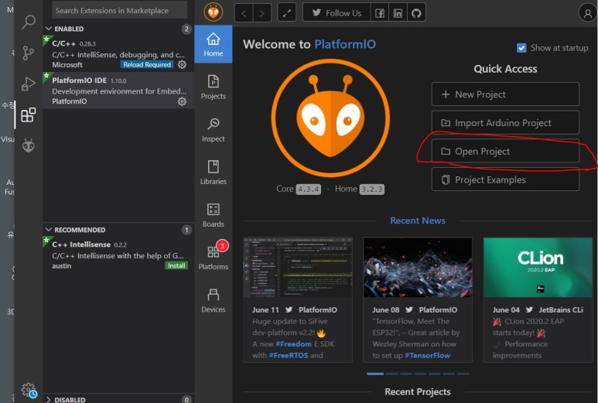Click the #FreeRTOS hashtag link
This screenshot has height=403, width=598.
[x=289, y=355]
